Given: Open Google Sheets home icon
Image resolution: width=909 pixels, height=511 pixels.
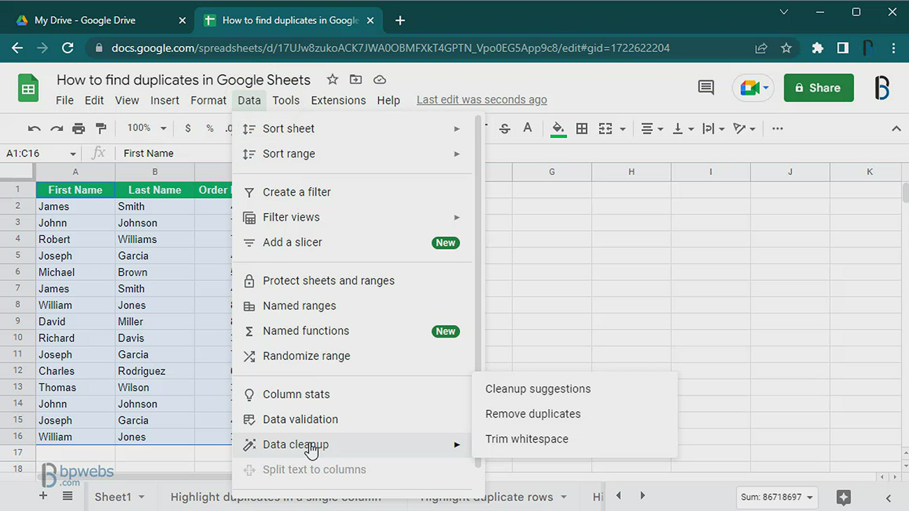Looking at the screenshot, I should tap(28, 88).
